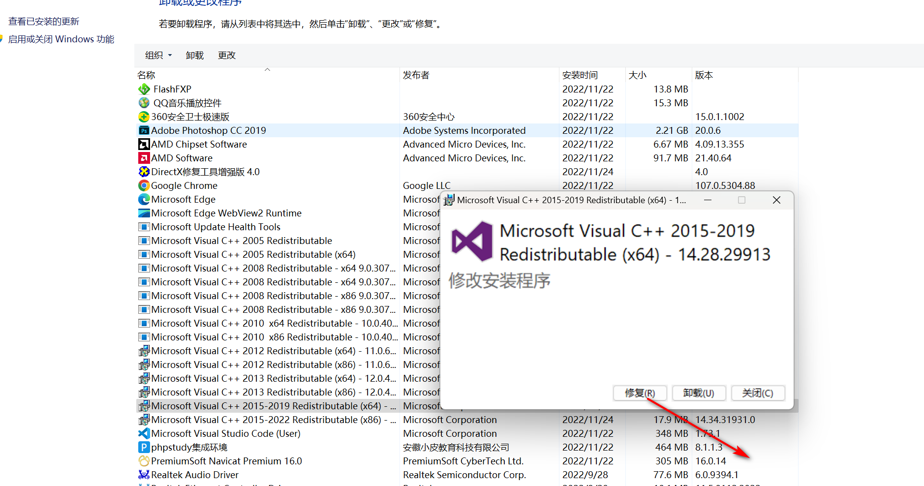Click the installer icon in the dialog title bar
Screen dimensions: 924x486
pos(449,200)
